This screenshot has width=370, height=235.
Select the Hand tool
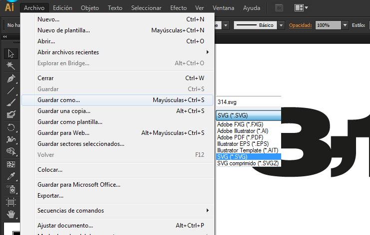pyautogui.click(x=10, y=214)
